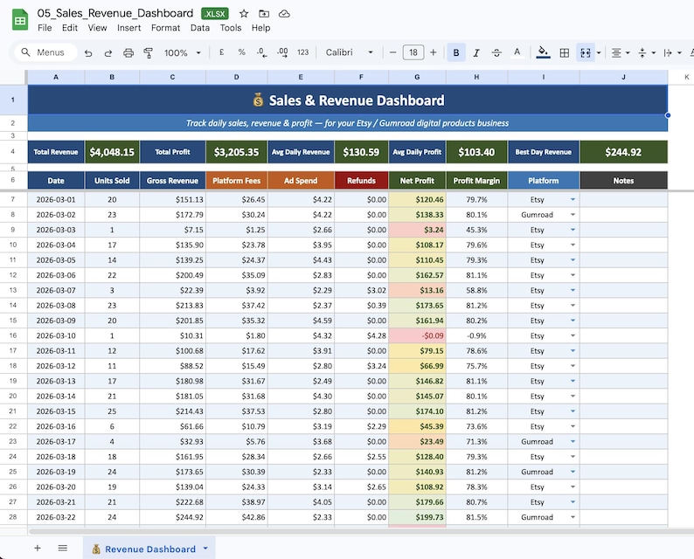
Task: Open Platform dropdown for 2026-03-22 row
Action: 573,517
